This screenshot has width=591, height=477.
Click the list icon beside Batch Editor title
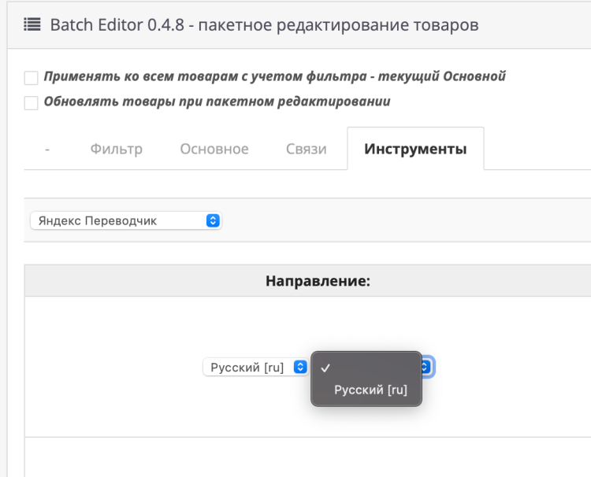pos(34,25)
